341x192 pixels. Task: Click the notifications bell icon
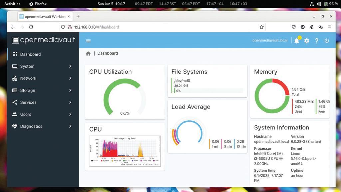tap(297, 41)
